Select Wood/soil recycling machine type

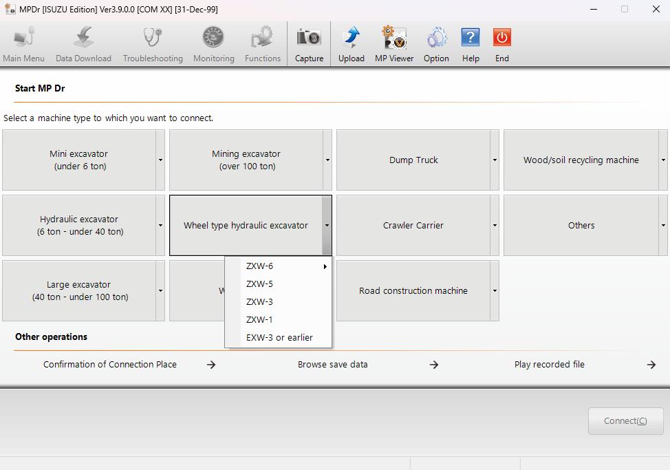click(581, 160)
